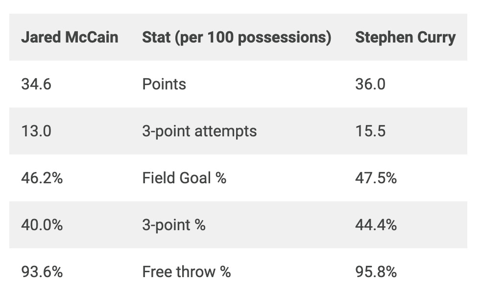The width and height of the screenshot is (481, 304).
Task: Click the Jared McCain column header
Action: click(x=70, y=38)
